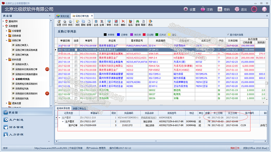Expand the 采购申请 folder
The width and height of the screenshot is (271, 152).
(x=6, y=36)
